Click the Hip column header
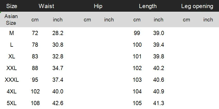Image resolution: width=219 pixels, height=109 pixels. point(98,6)
